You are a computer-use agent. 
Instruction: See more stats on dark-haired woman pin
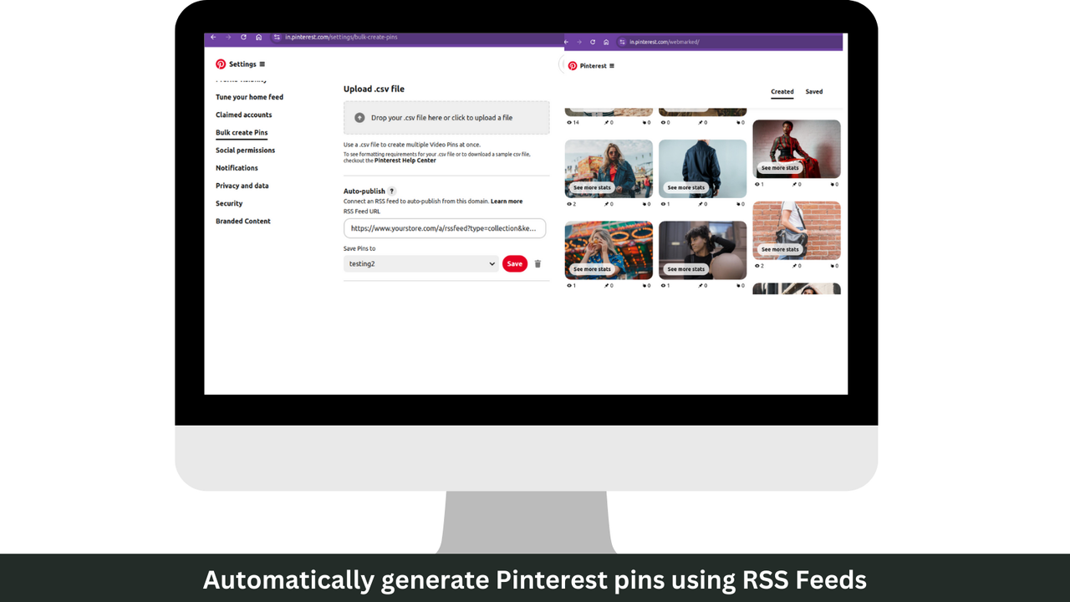point(685,269)
